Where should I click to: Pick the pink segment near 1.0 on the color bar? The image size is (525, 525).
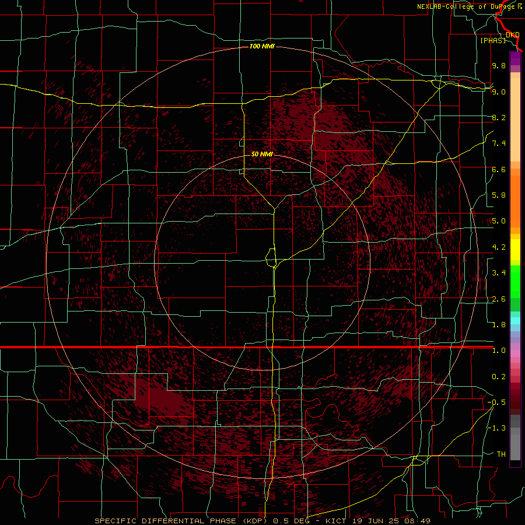tap(515, 353)
